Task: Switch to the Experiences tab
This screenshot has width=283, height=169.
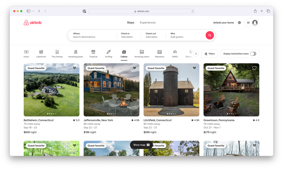Action: point(148,23)
